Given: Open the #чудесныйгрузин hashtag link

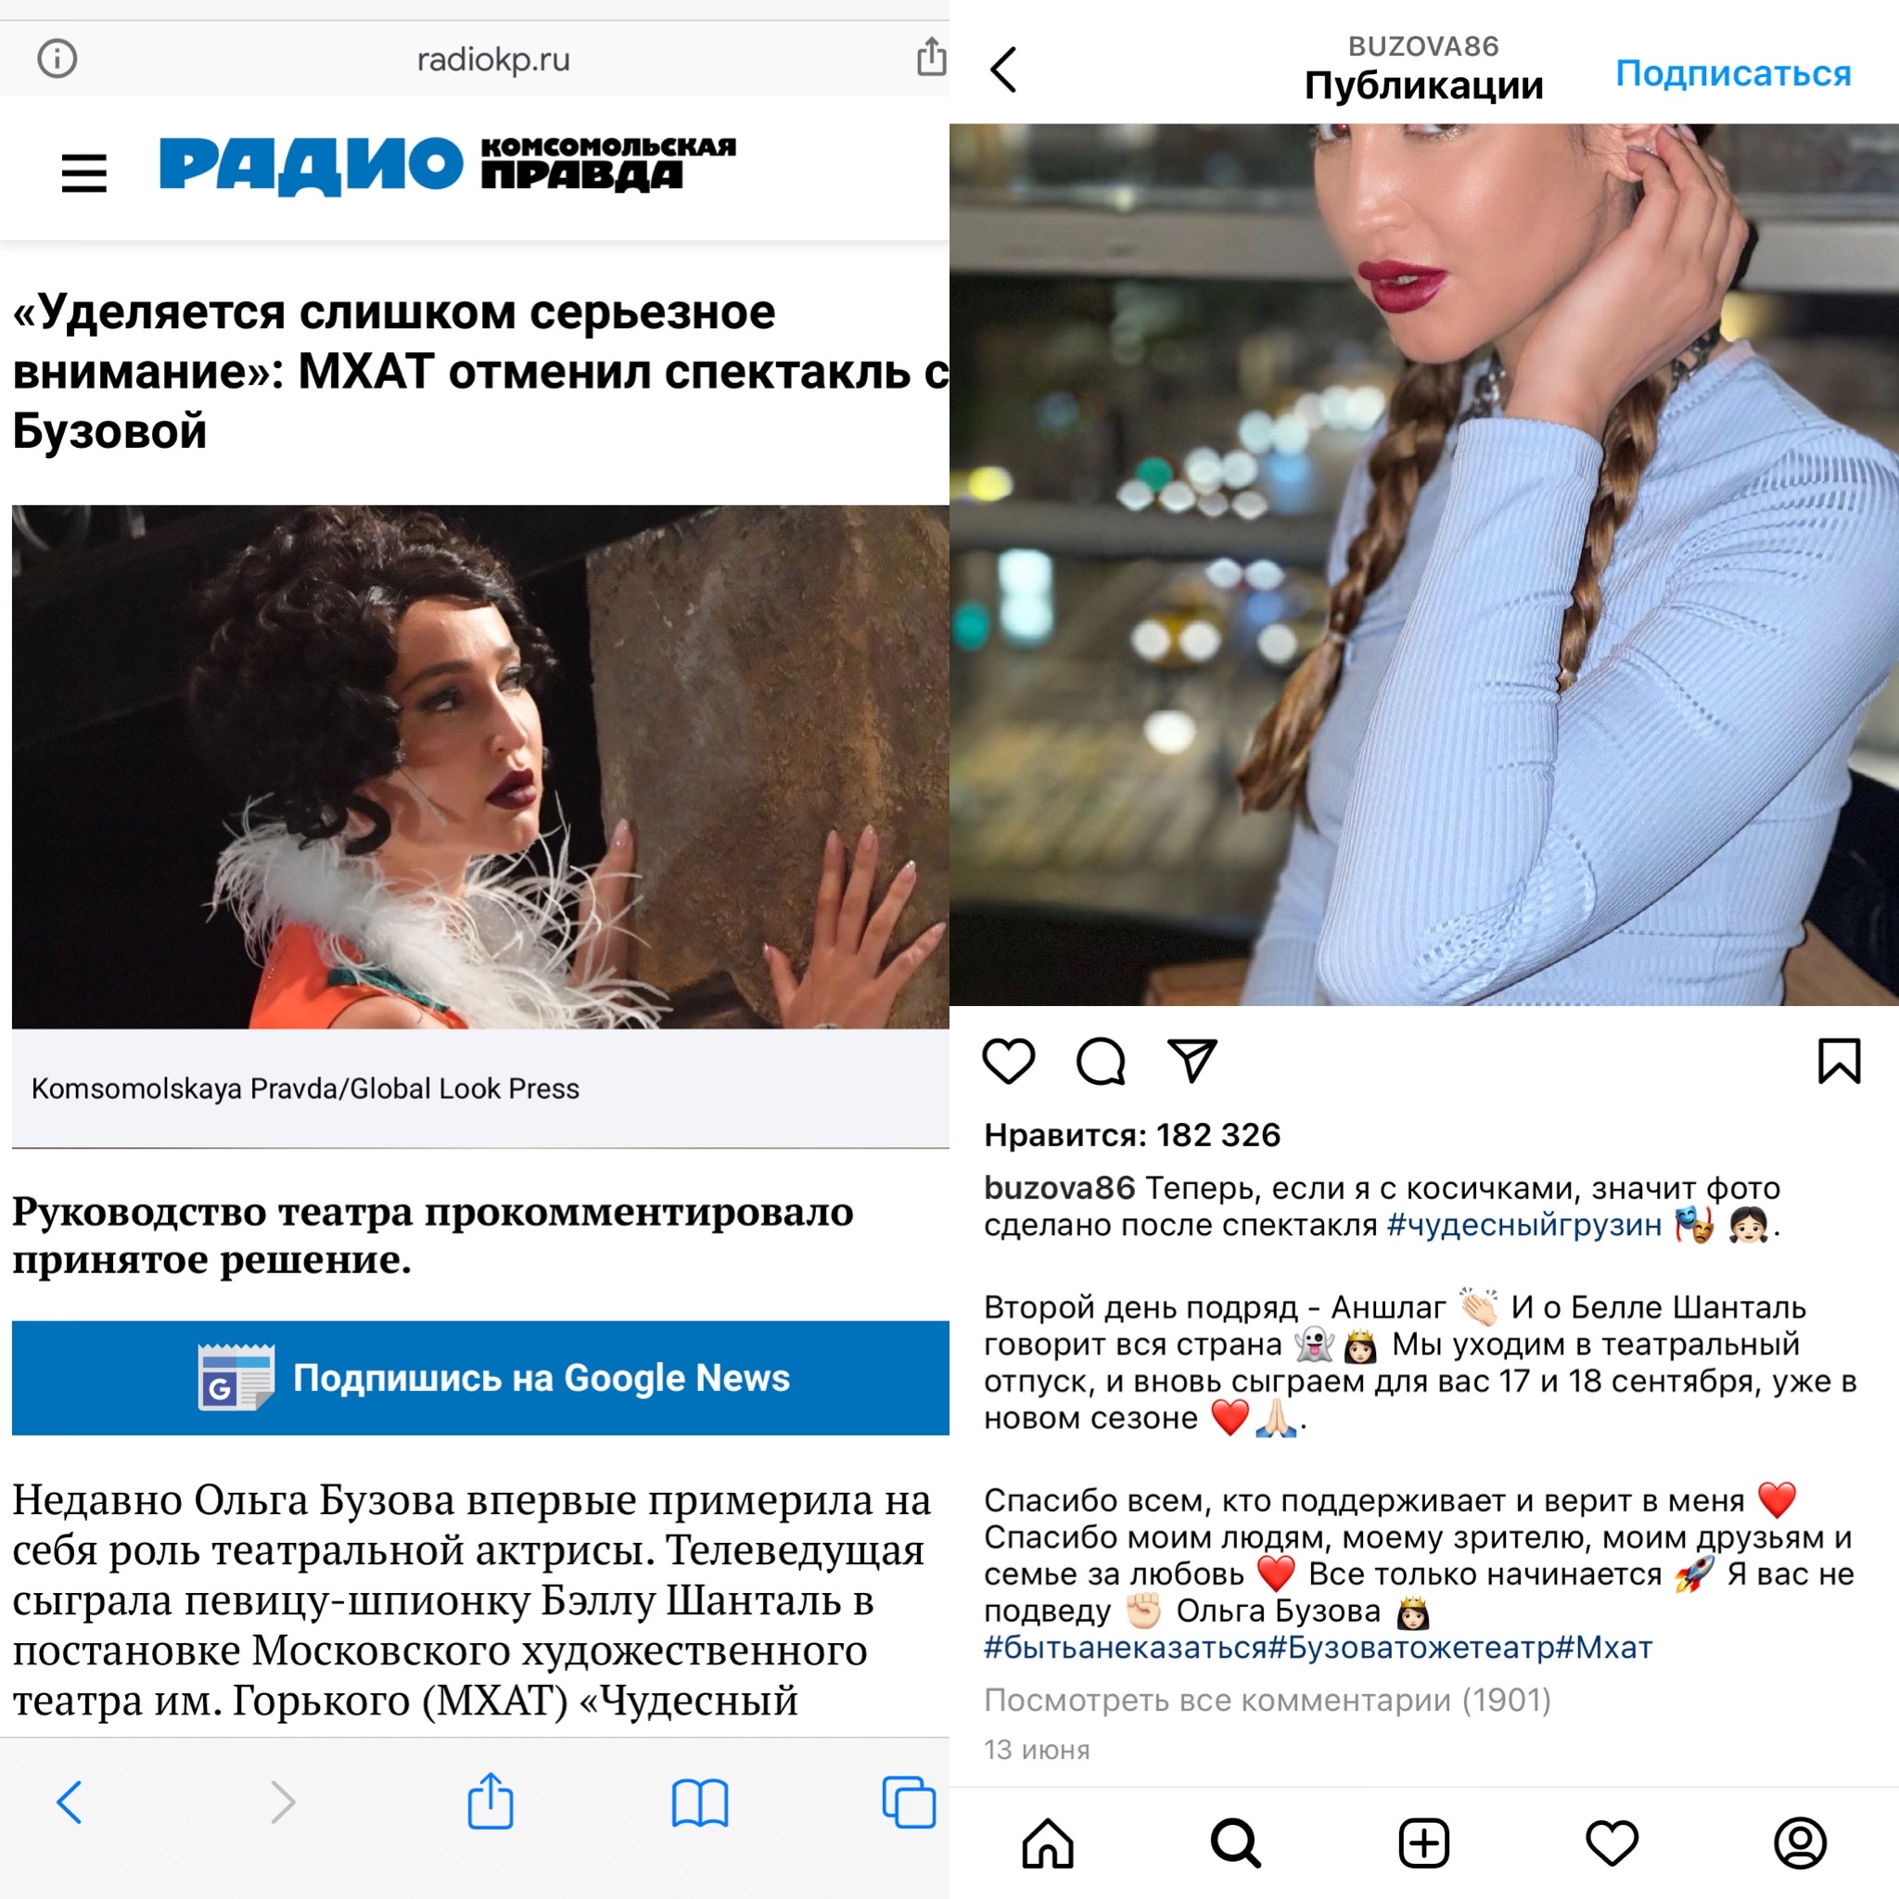Looking at the screenshot, I should point(1523,1225).
